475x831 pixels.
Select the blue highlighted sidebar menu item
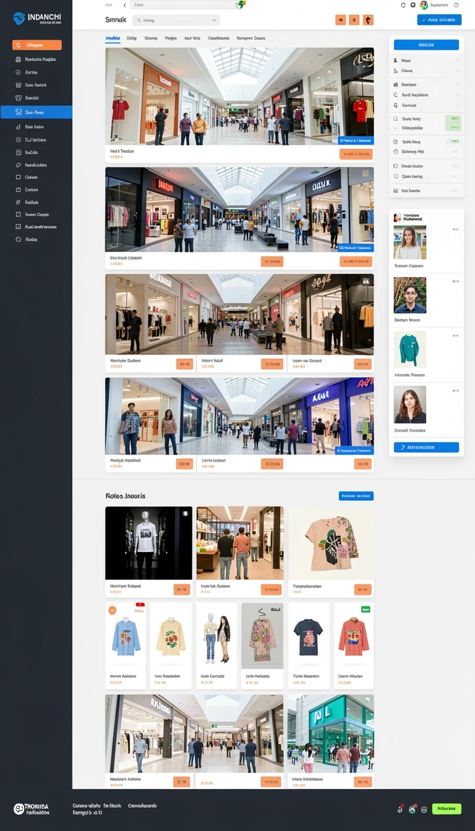(x=36, y=113)
